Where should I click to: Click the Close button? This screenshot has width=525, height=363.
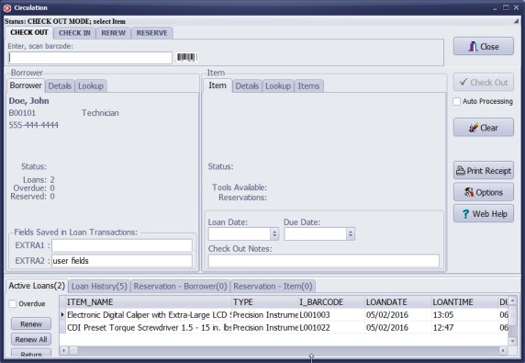[x=484, y=46]
